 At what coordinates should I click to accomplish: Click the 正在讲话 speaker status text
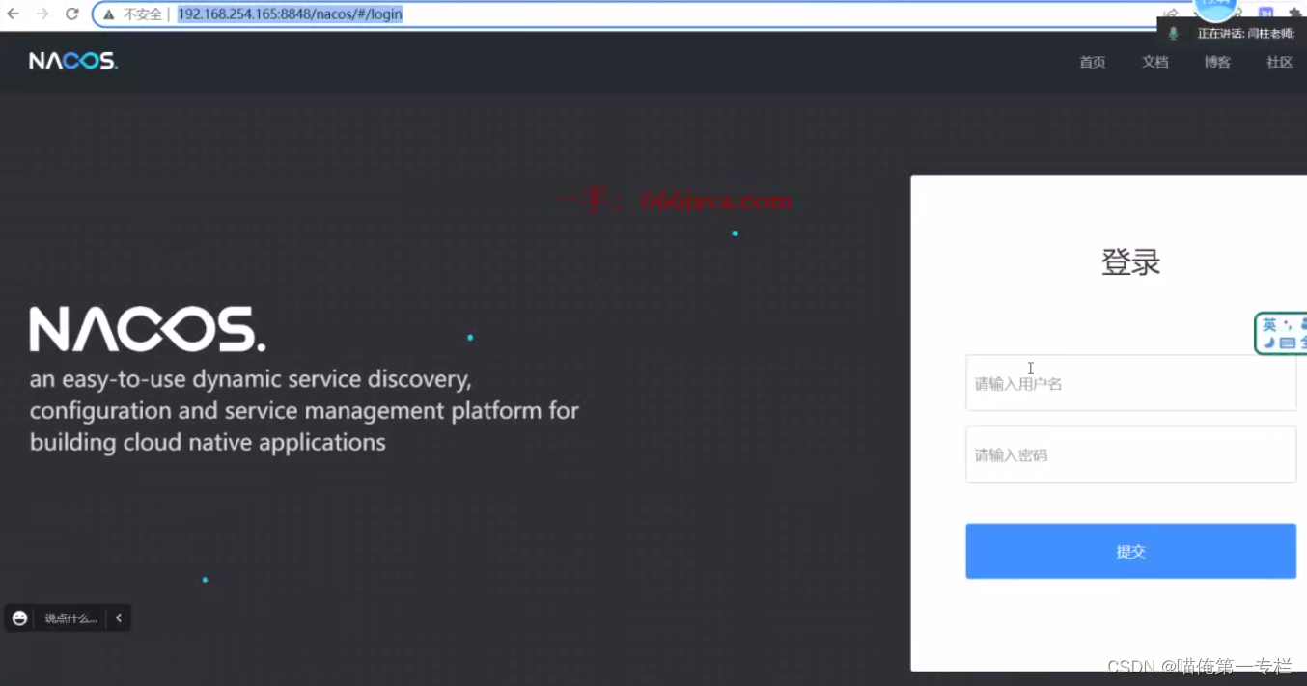point(1245,33)
